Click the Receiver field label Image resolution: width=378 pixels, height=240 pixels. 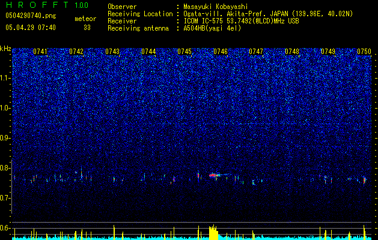[x=122, y=21]
